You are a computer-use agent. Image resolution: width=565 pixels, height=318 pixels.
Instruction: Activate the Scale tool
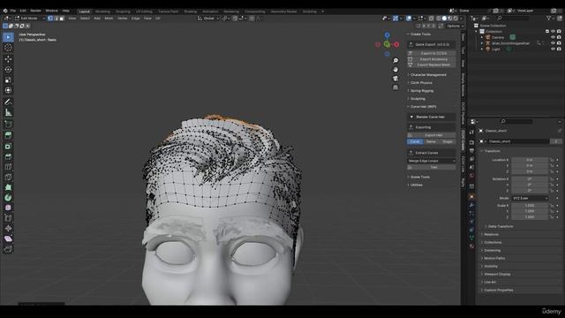point(8,80)
